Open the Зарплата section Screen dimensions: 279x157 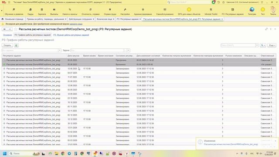point(42,11)
